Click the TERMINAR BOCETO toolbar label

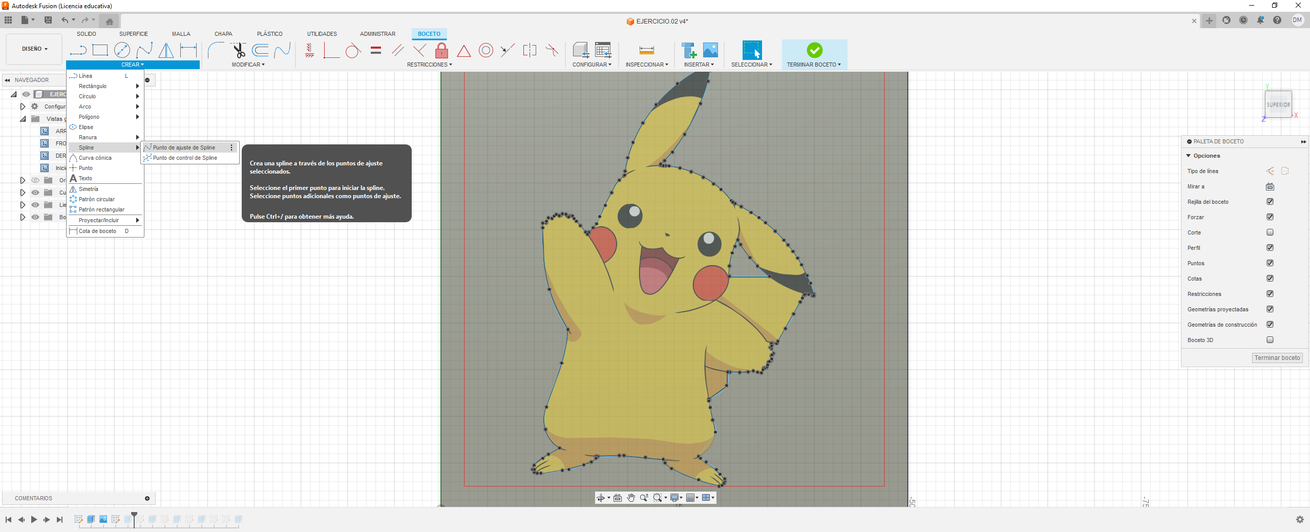(x=814, y=65)
